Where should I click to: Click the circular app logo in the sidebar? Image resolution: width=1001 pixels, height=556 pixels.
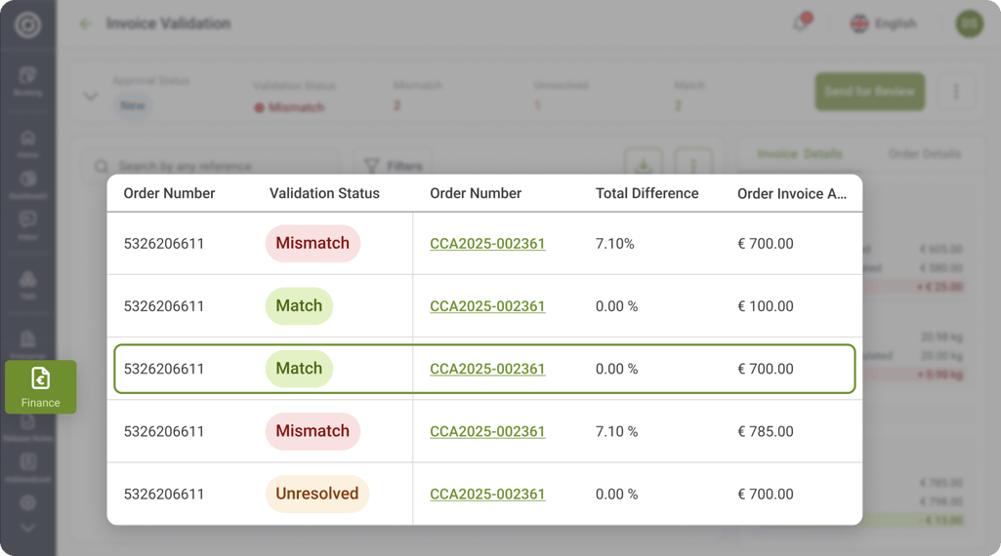pyautogui.click(x=27, y=24)
